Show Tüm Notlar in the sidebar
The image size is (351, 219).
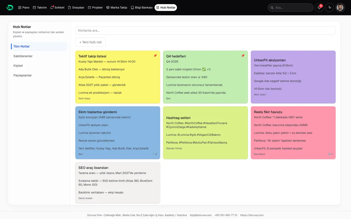coord(39,47)
